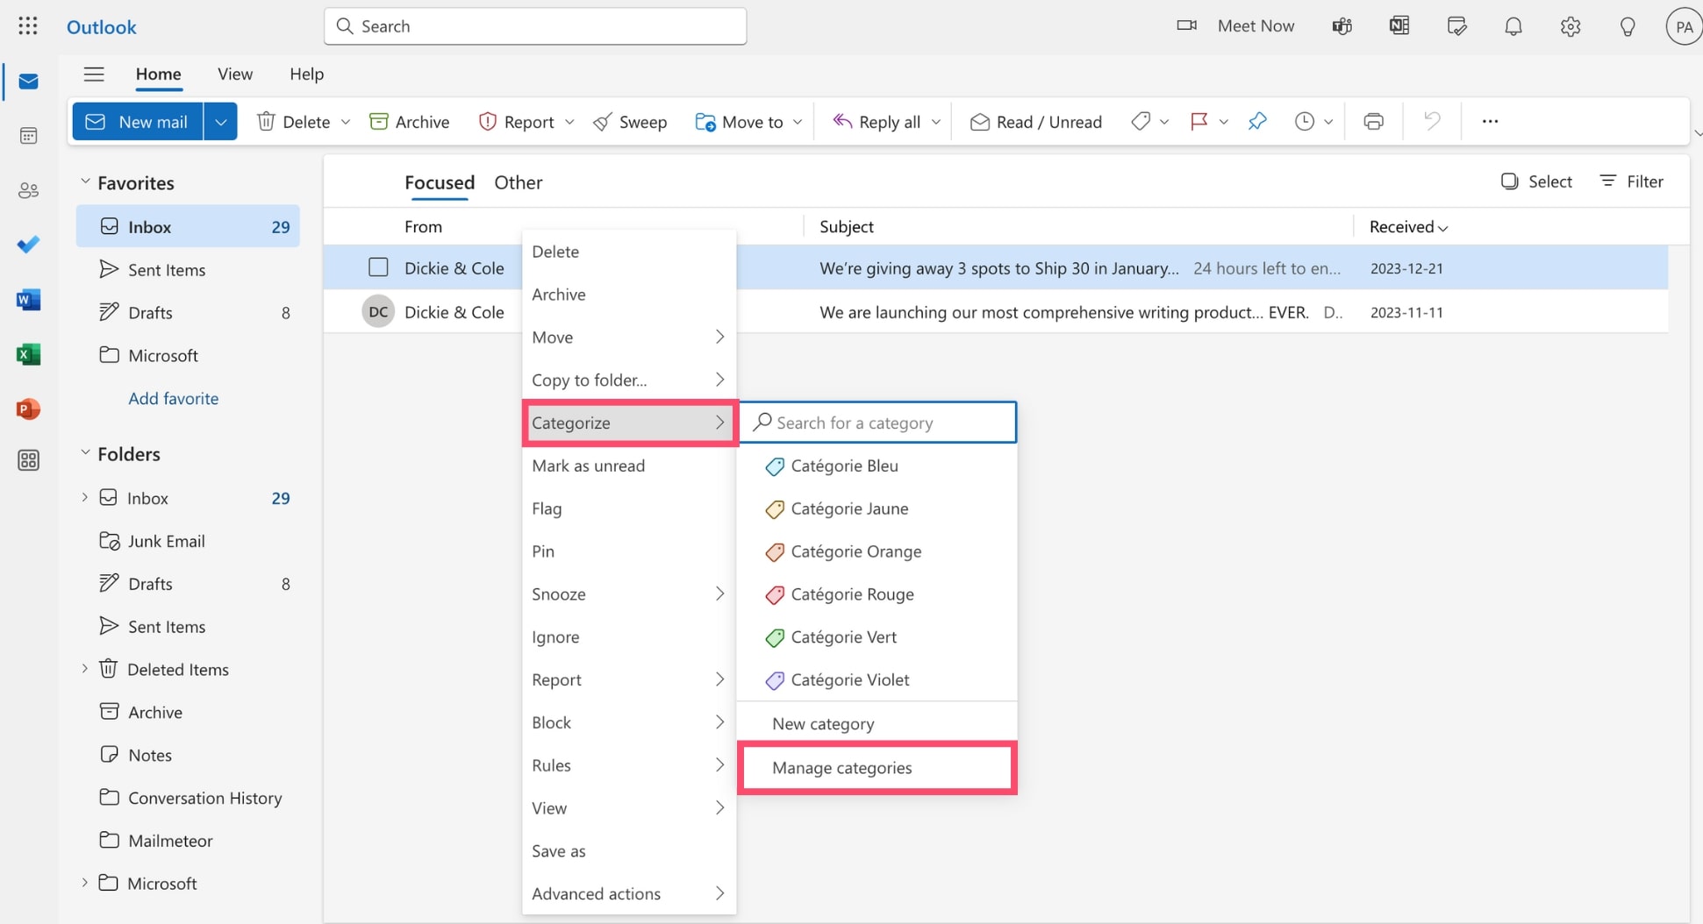Screen dimensions: 1703x924
Task: Open Mail from the left app rail
Action: tap(28, 82)
